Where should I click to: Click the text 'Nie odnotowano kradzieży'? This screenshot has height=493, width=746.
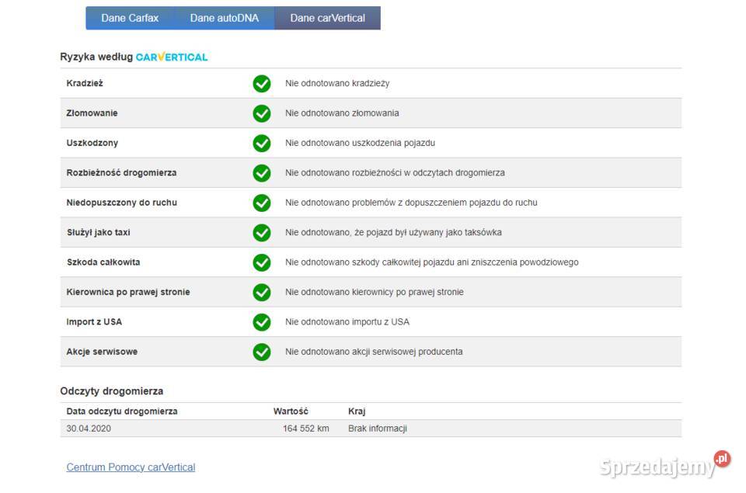[337, 84]
